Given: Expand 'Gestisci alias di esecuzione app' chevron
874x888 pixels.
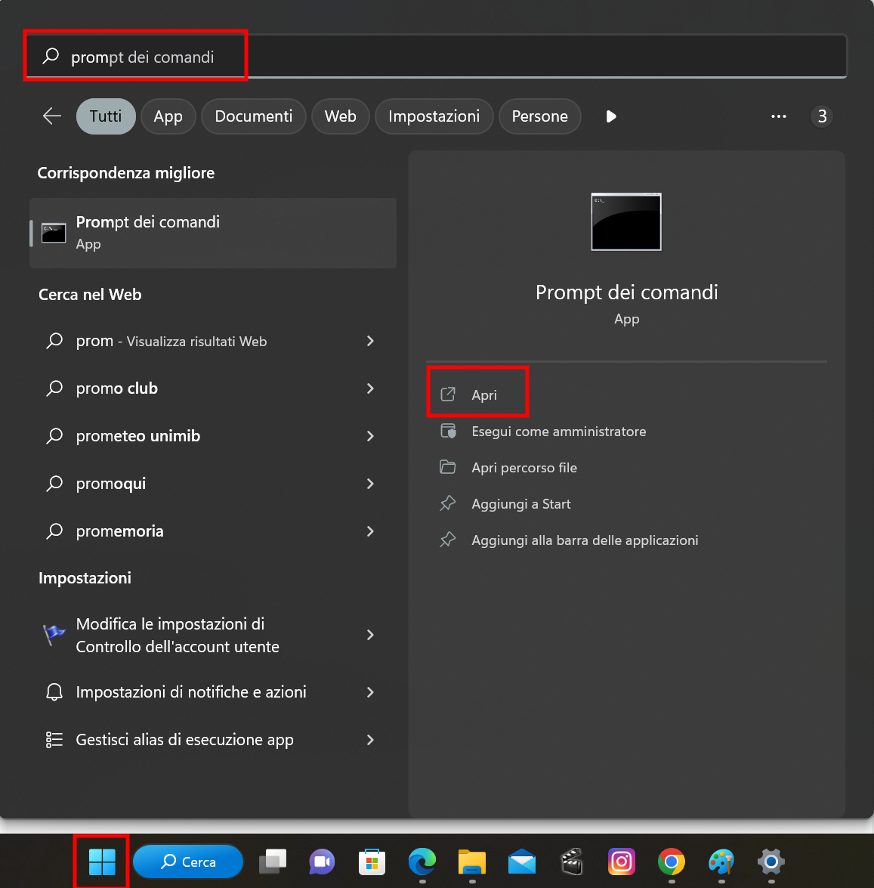Looking at the screenshot, I should click(370, 740).
